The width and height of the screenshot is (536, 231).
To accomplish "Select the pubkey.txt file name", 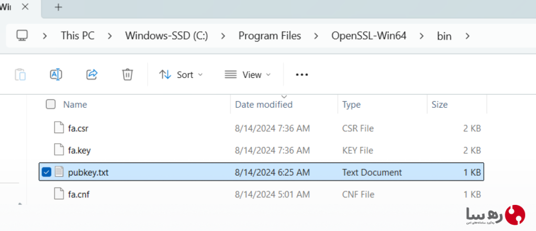I will [x=88, y=172].
